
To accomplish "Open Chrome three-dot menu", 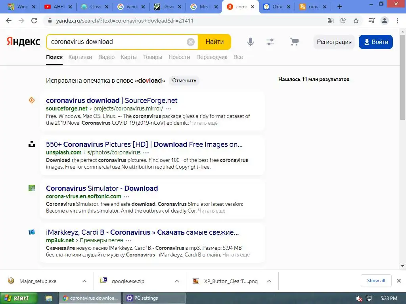I will pyautogui.click(x=397, y=21).
